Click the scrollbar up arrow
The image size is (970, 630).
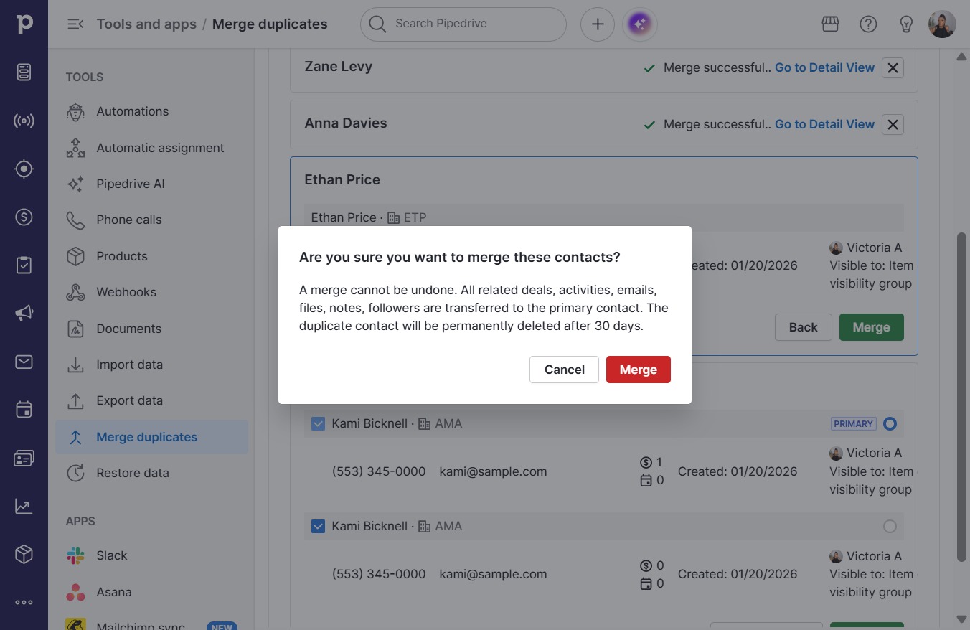tap(962, 57)
